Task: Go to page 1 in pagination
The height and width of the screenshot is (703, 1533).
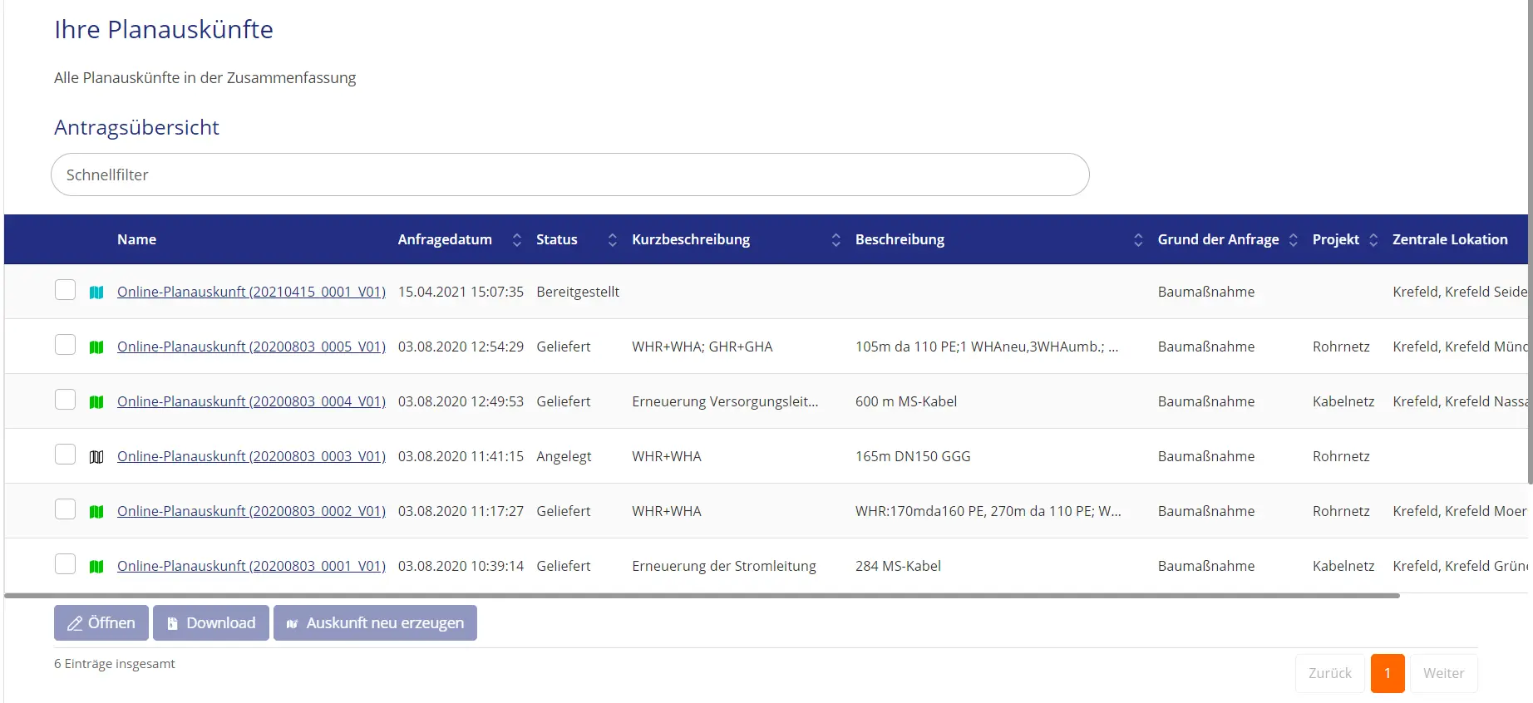Action: pyautogui.click(x=1387, y=673)
